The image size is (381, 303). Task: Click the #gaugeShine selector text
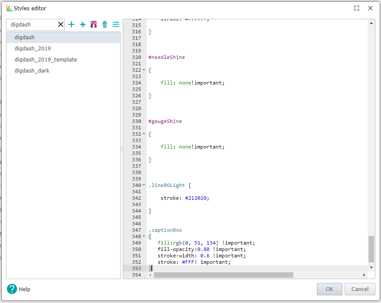(165, 121)
